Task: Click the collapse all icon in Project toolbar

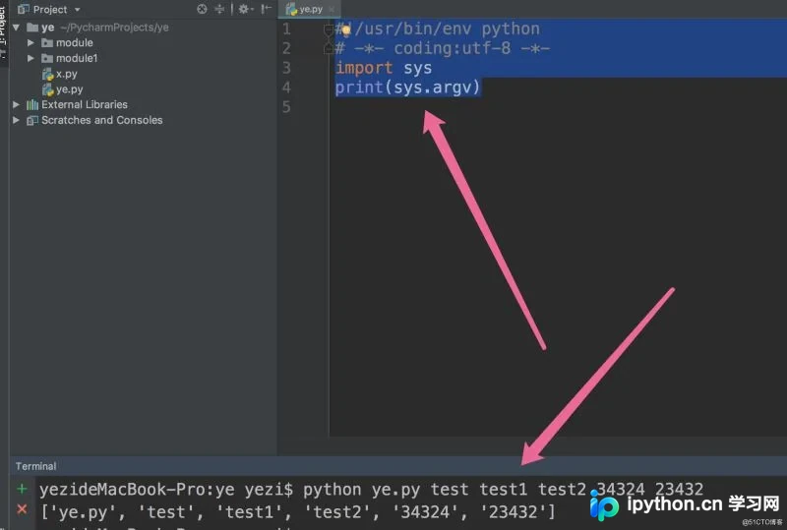Action: [x=219, y=9]
